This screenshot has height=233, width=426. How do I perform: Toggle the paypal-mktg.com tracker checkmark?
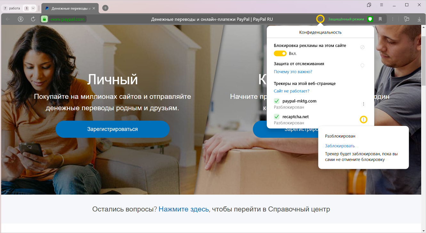tap(277, 101)
